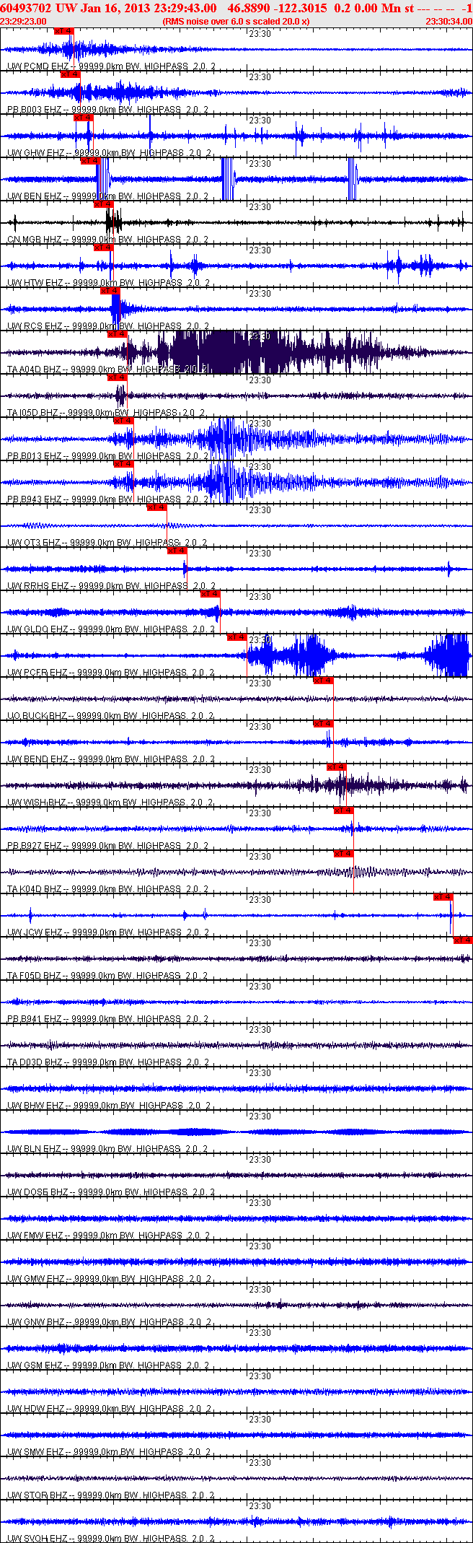Select the "UW HDW EHZ" station label
This screenshot has width=473, height=1543.
[x=36, y=1409]
